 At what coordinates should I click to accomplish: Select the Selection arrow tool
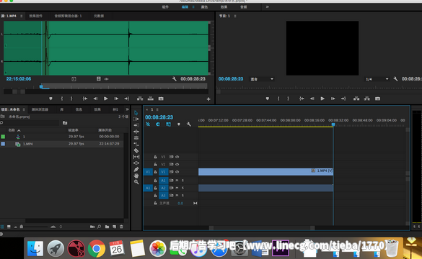tap(136, 113)
